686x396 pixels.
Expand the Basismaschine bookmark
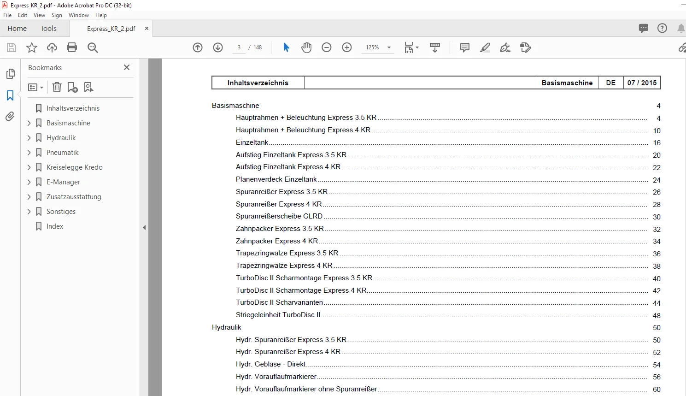point(29,123)
